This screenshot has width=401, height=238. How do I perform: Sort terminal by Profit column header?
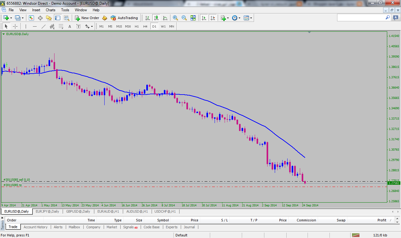click(x=382, y=220)
